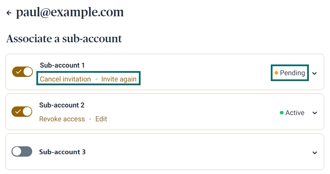This screenshot has height=174, width=330.
Task: Select Invite again for Sub-account 1
Action: [x=119, y=79]
